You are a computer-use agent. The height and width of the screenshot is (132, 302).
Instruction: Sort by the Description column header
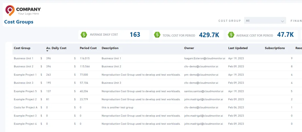[110, 48]
